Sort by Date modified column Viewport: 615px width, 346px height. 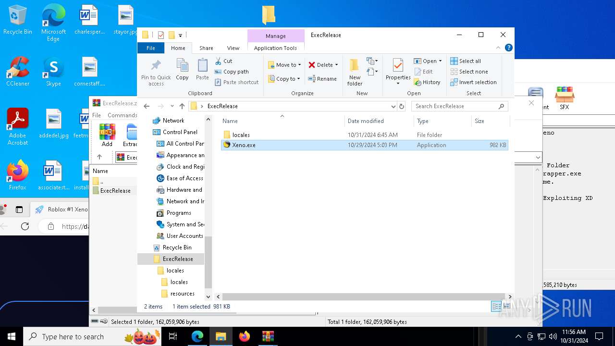(x=379, y=121)
